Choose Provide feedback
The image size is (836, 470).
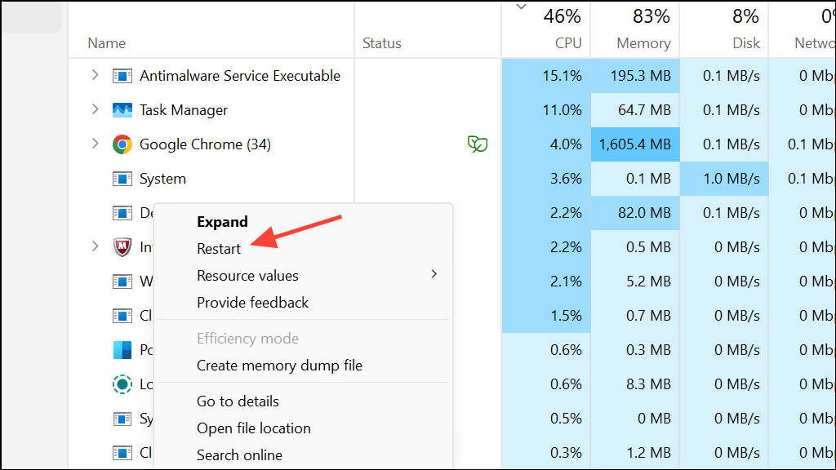252,302
